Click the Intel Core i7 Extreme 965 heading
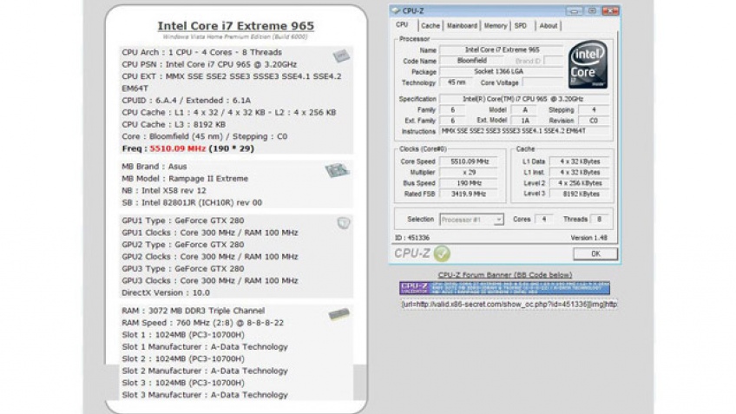Viewport: 736px width, 414px height. pos(235,26)
